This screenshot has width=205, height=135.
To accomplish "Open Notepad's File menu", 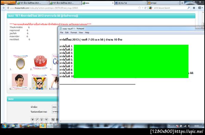I will click(x=61, y=32).
